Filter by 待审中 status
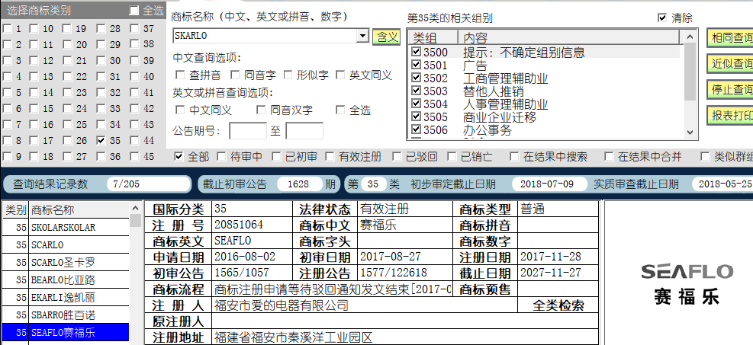The image size is (753, 345). [x=221, y=156]
